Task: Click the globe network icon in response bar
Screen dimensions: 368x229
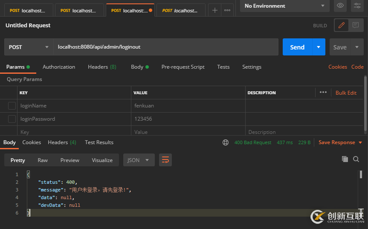Action: click(226, 142)
